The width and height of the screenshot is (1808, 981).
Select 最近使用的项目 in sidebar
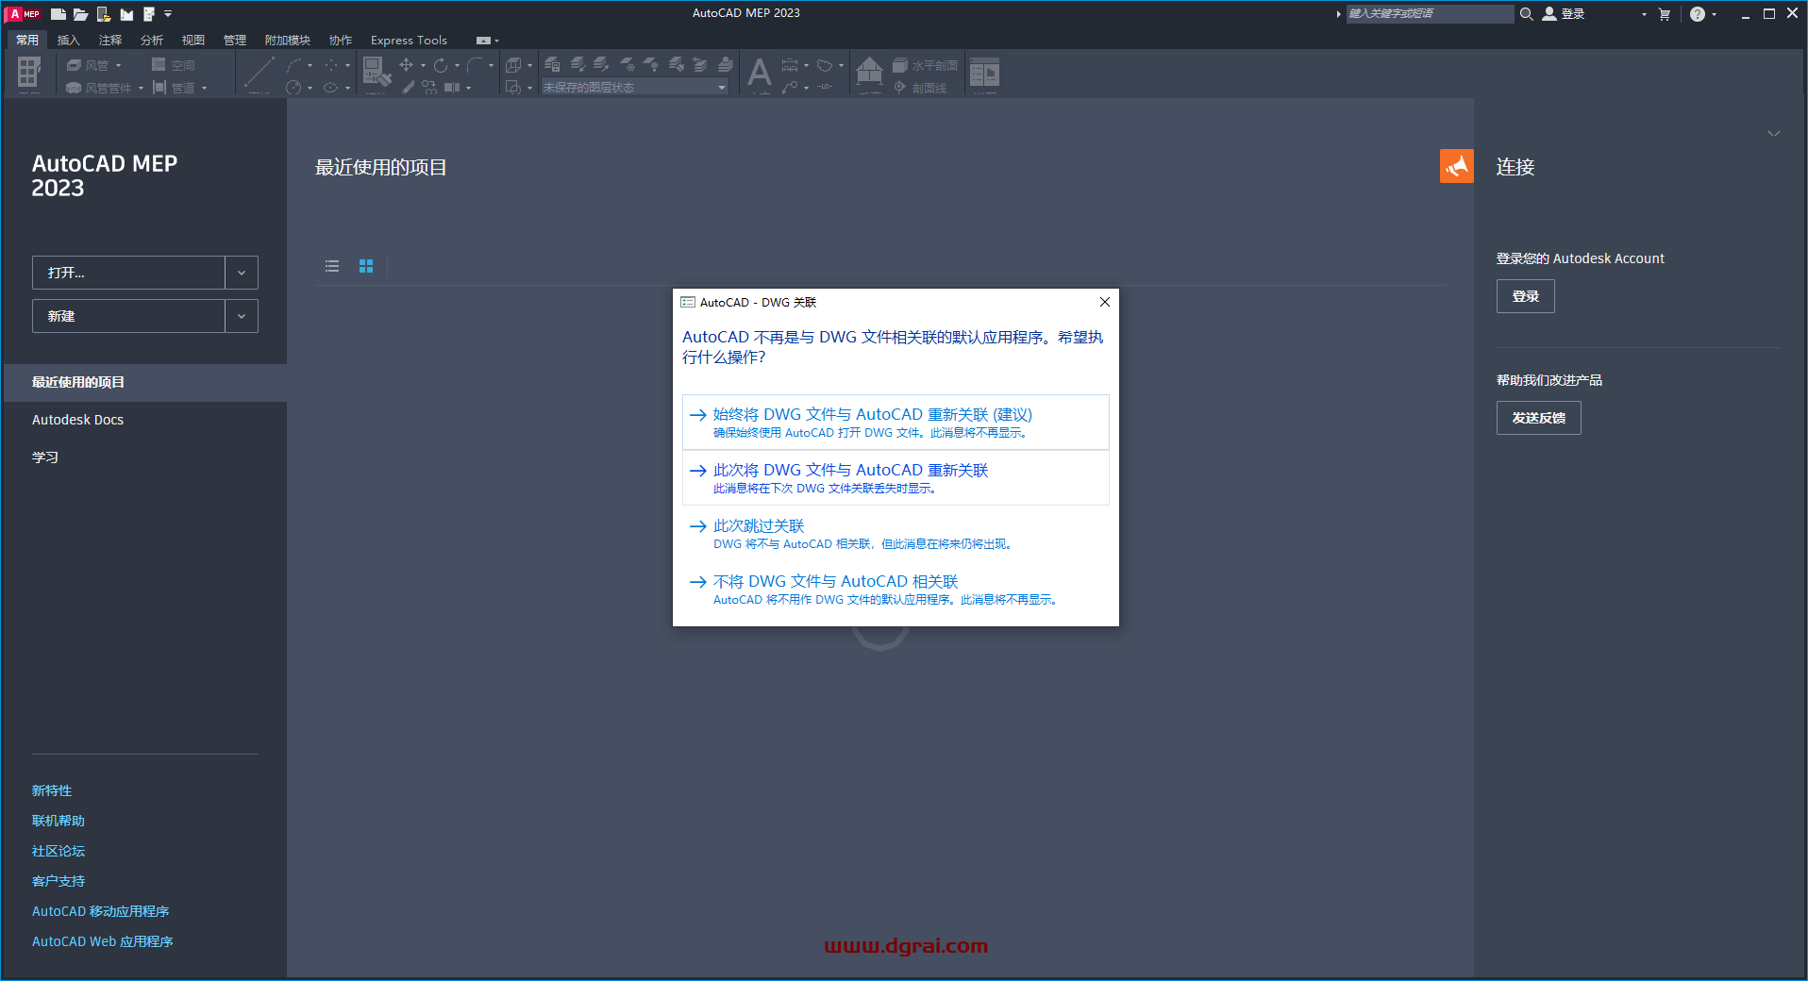point(145,382)
